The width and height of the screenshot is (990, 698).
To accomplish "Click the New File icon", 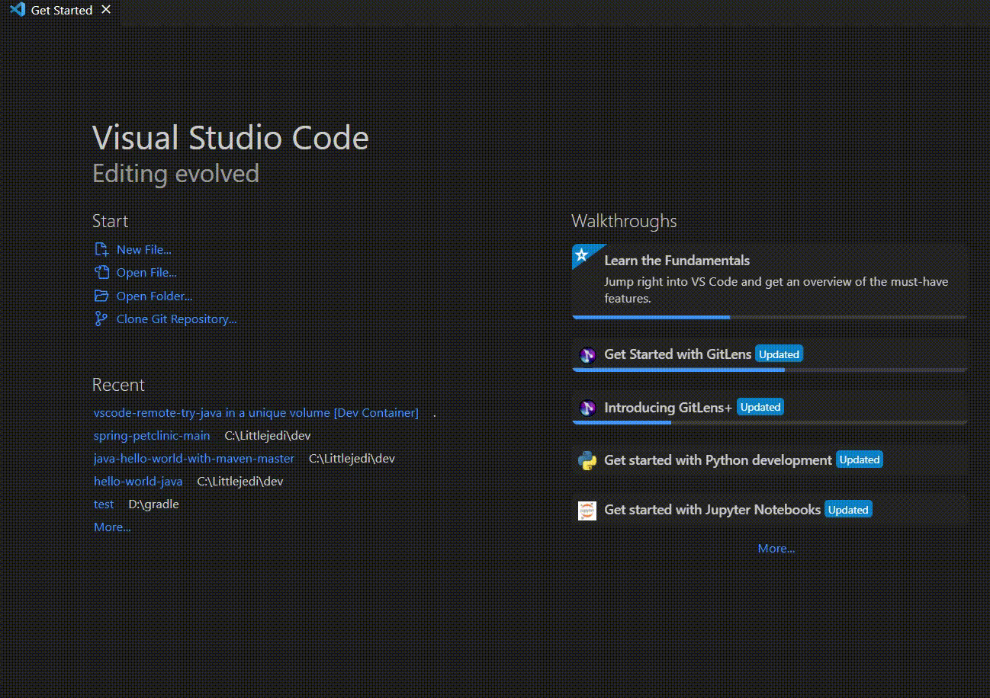I will (101, 250).
